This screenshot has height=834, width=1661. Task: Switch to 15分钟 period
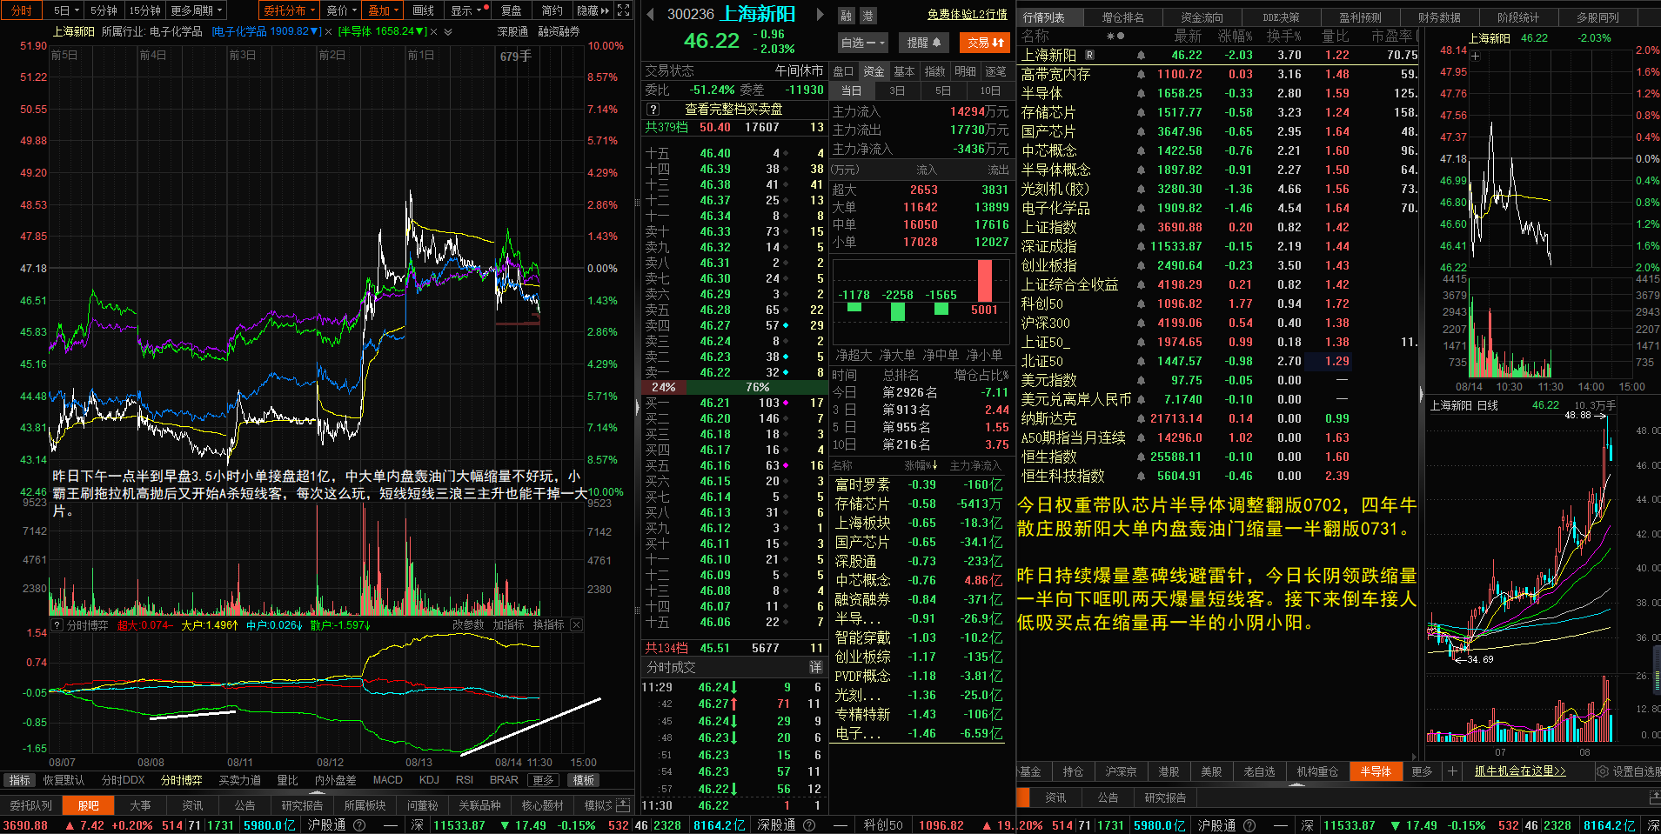click(144, 10)
